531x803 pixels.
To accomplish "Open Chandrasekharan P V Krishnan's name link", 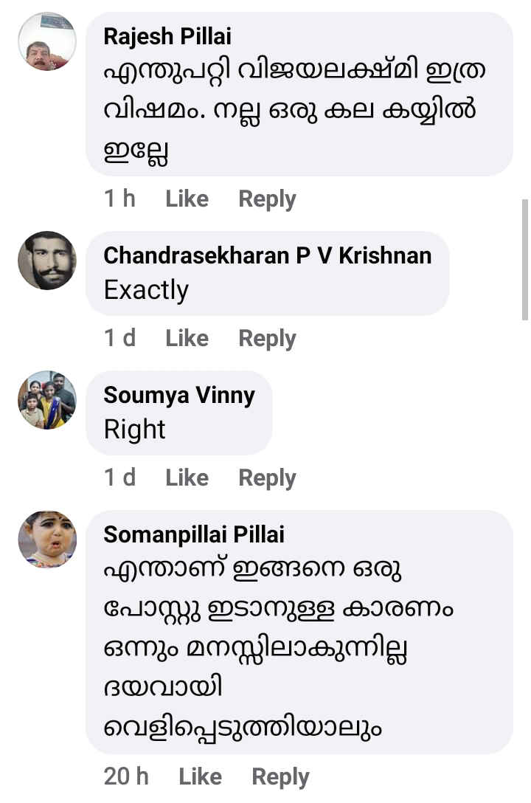I will click(267, 255).
